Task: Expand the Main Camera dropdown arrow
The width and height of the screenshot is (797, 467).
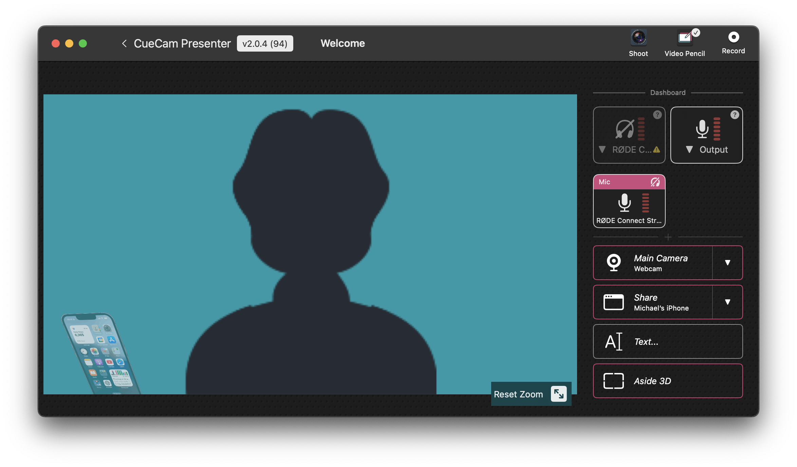Action: click(x=727, y=263)
